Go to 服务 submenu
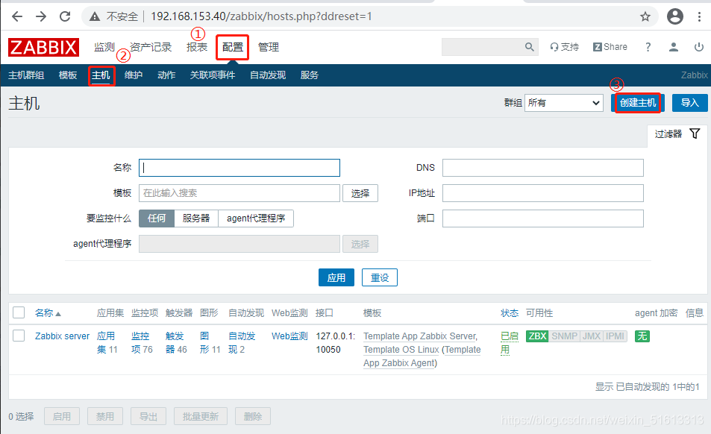This screenshot has width=711, height=434. point(310,75)
